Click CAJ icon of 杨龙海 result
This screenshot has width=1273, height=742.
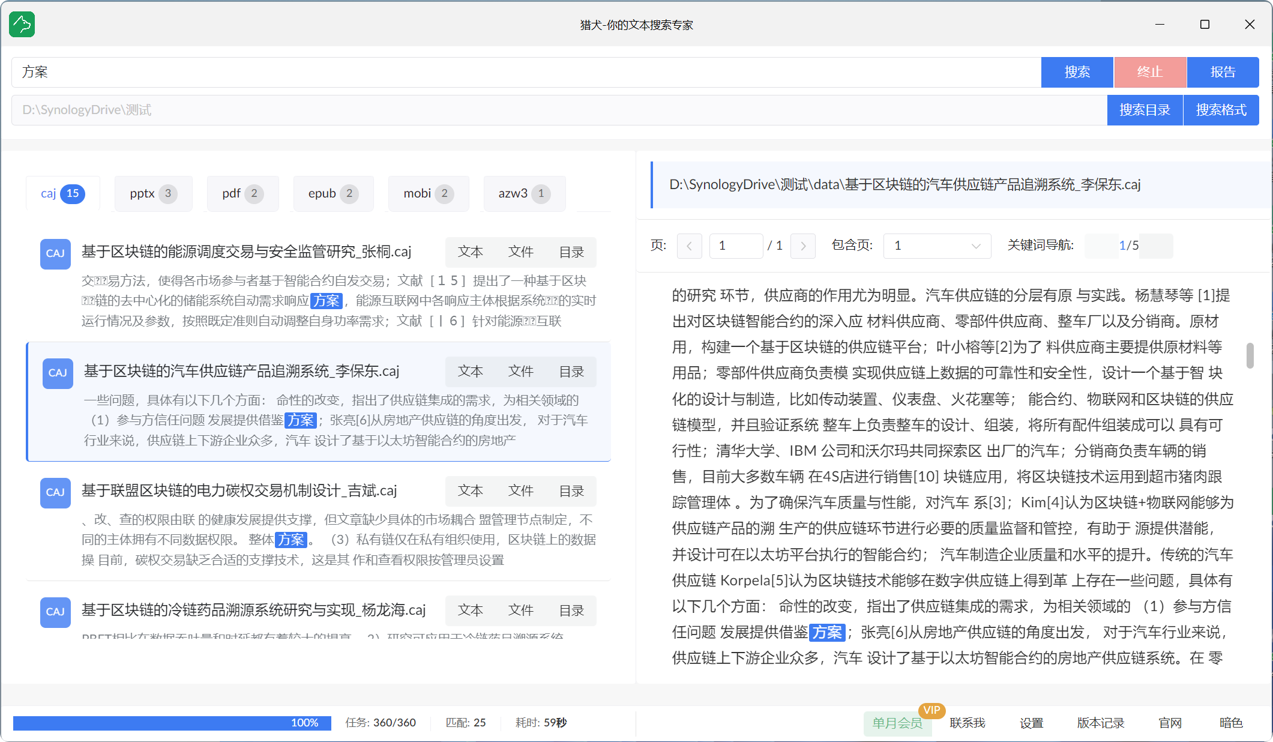pyautogui.click(x=55, y=612)
